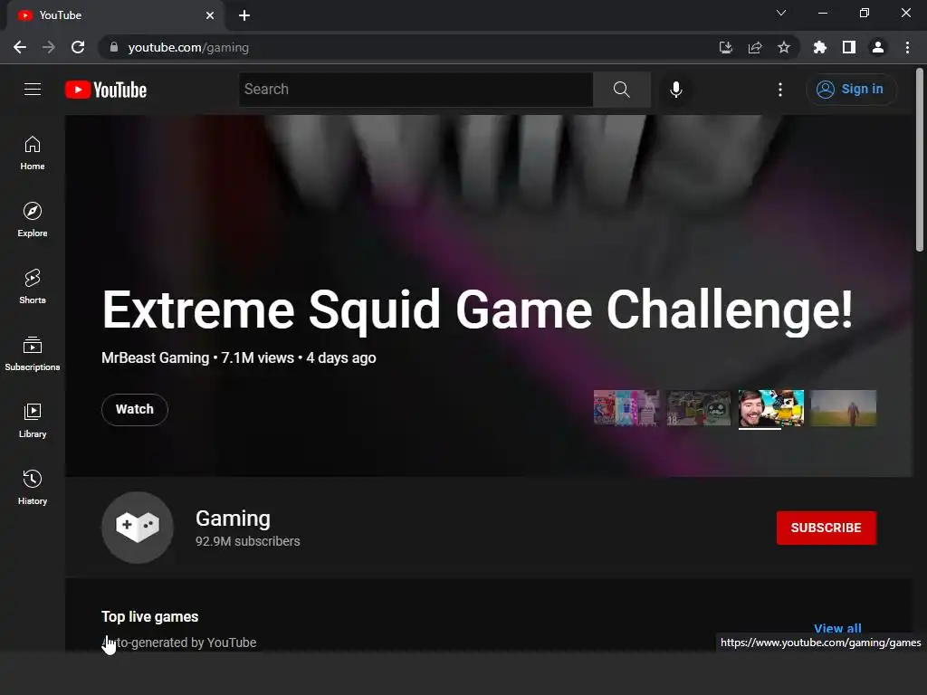Viewport: 927px width, 695px height.
Task: Open Subscriptions in the sidebar
Action: pos(33,354)
